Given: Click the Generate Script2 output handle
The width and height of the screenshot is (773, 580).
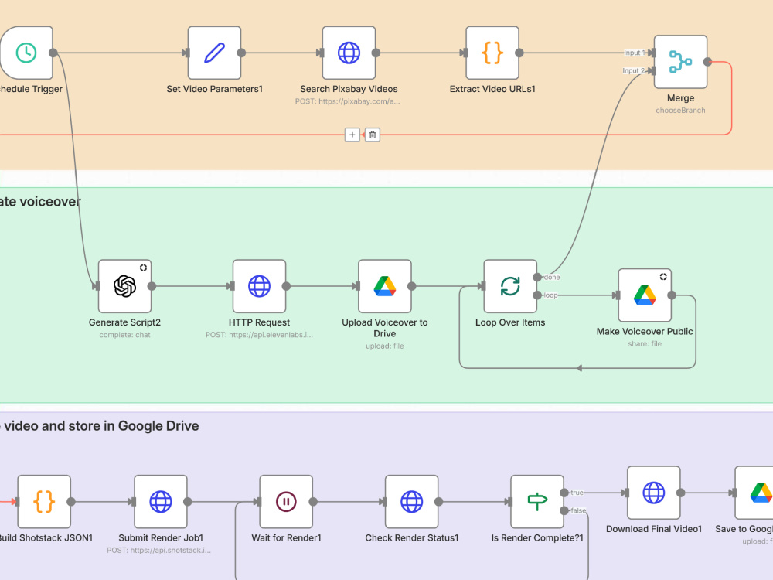Looking at the screenshot, I should [152, 286].
